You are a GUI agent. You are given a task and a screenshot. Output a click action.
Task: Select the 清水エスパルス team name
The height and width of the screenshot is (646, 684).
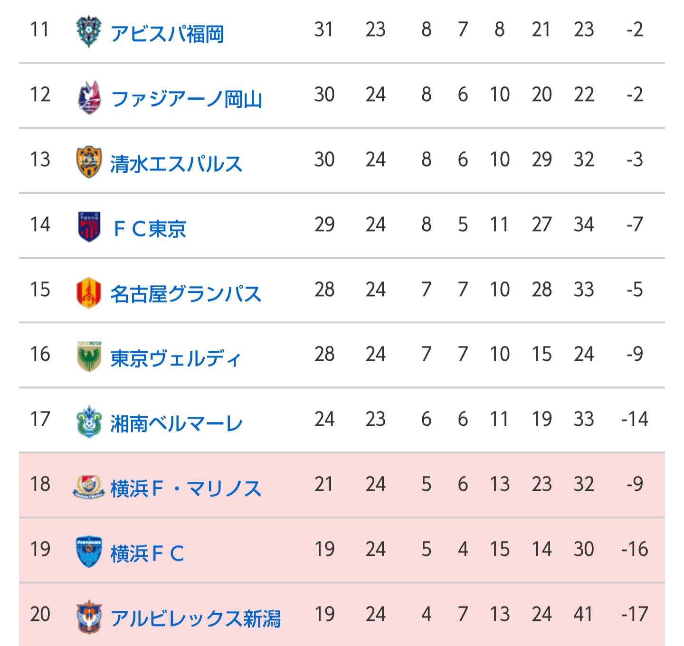[x=176, y=164]
